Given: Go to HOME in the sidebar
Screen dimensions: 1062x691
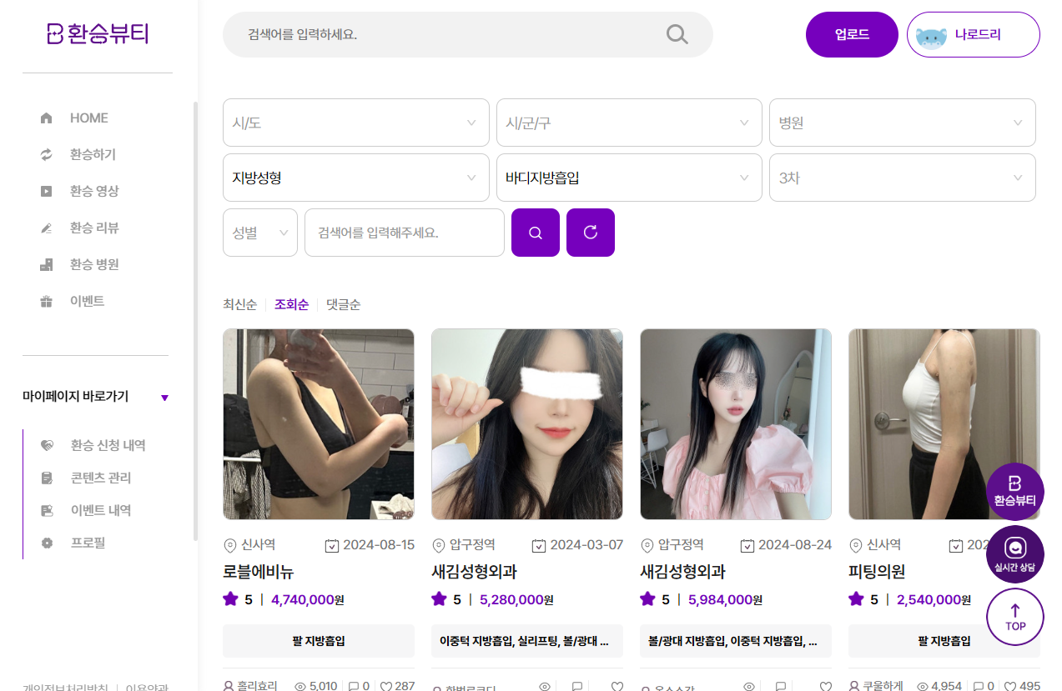Looking at the screenshot, I should 89,118.
